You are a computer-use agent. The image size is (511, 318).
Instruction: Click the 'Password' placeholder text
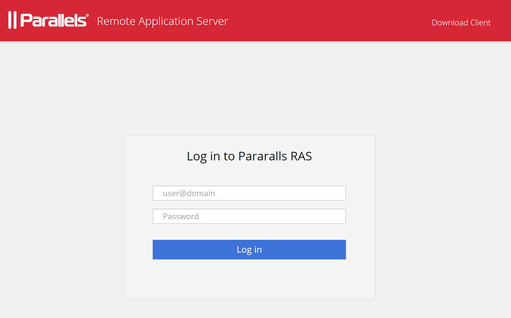click(181, 216)
